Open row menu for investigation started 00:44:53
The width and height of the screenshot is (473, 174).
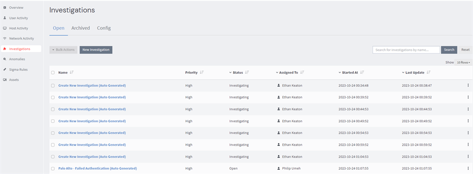(x=468, y=109)
